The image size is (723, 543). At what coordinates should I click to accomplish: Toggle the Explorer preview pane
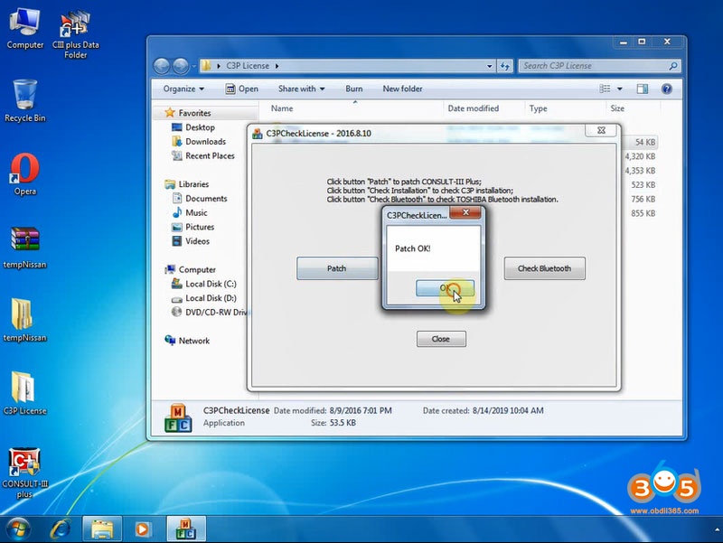click(643, 89)
